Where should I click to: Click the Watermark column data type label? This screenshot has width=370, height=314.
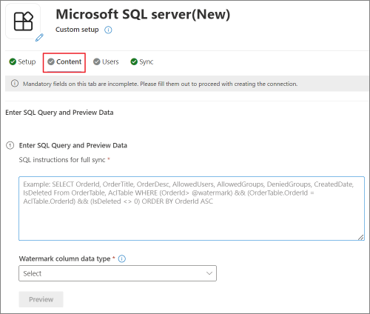coord(64,258)
